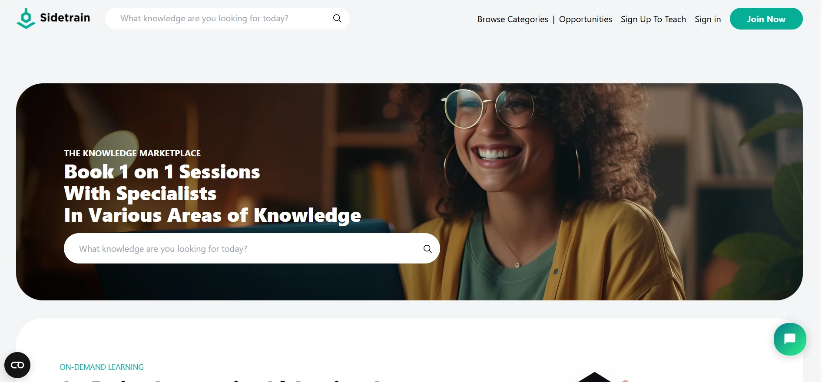Click the In Various Areas of Knowledge text
The height and width of the screenshot is (382, 822).
tap(212, 215)
